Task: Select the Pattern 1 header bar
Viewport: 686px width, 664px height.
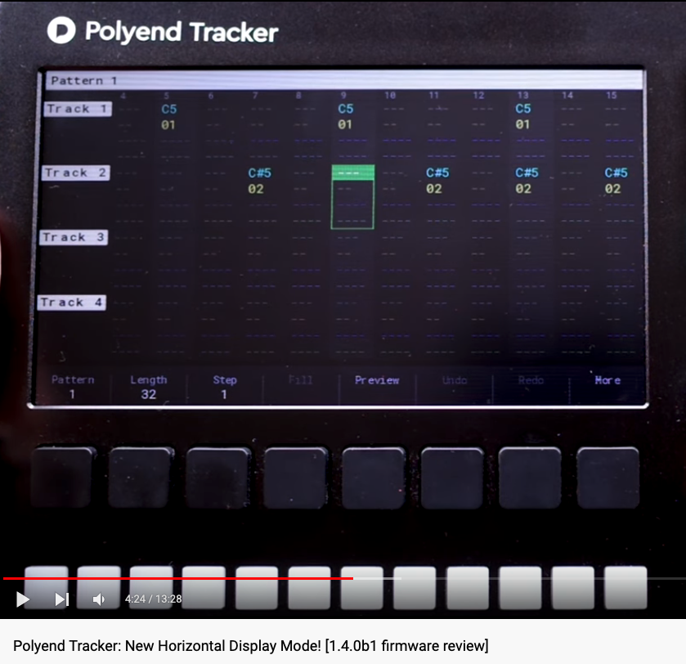Action: point(344,80)
